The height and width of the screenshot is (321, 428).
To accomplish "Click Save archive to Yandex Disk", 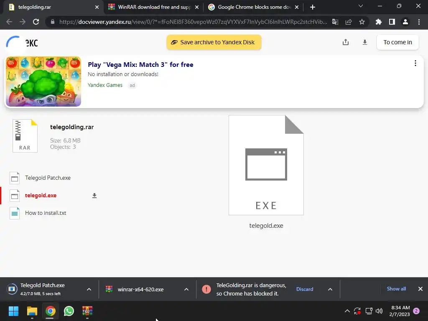I will click(x=214, y=42).
